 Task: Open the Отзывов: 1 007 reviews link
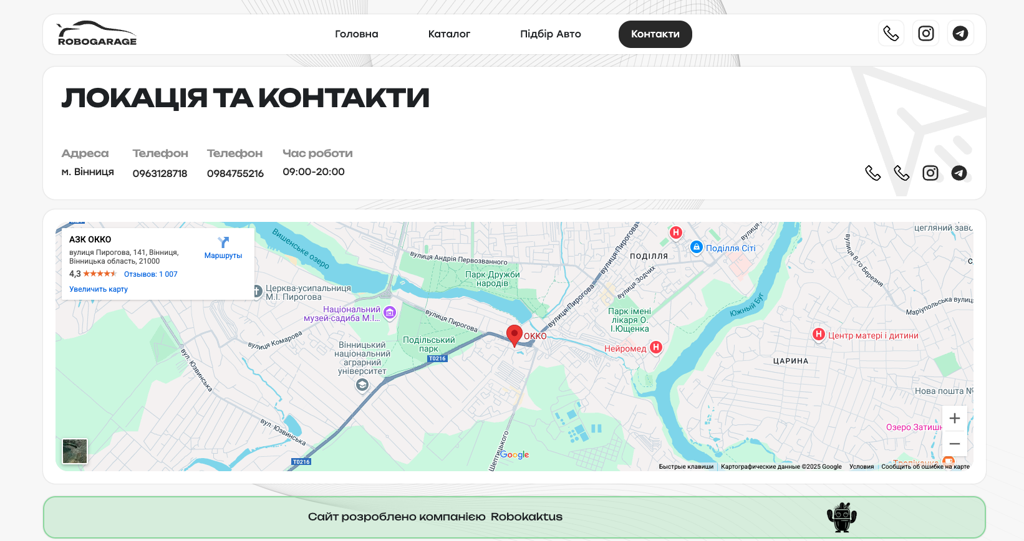[150, 274]
